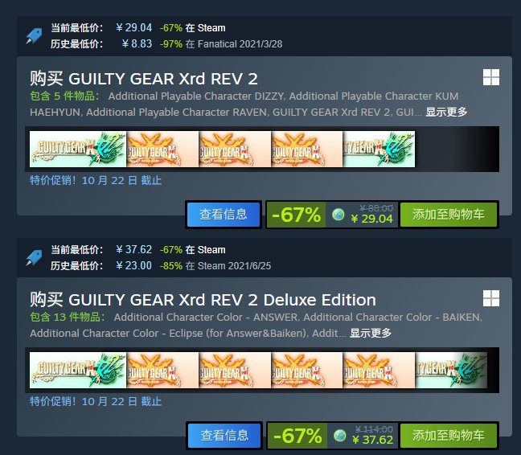Click Windows platform icon for Deluxe Edition
The image size is (521, 455).
(491, 298)
